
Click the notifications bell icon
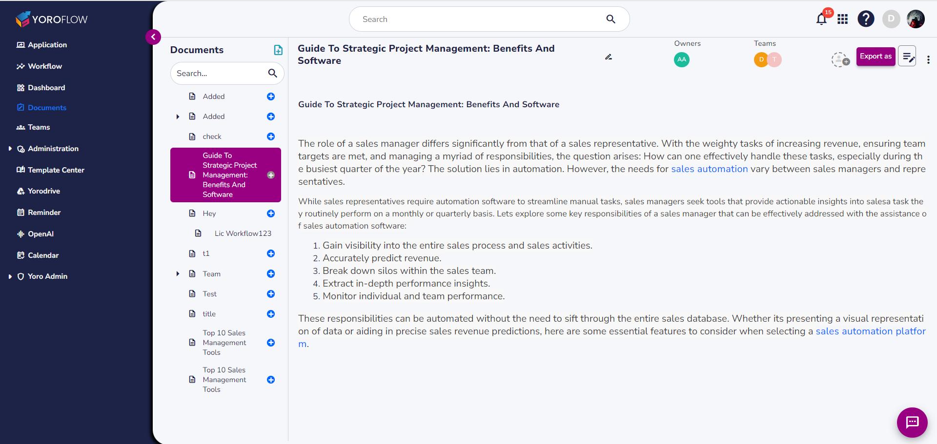(x=820, y=19)
